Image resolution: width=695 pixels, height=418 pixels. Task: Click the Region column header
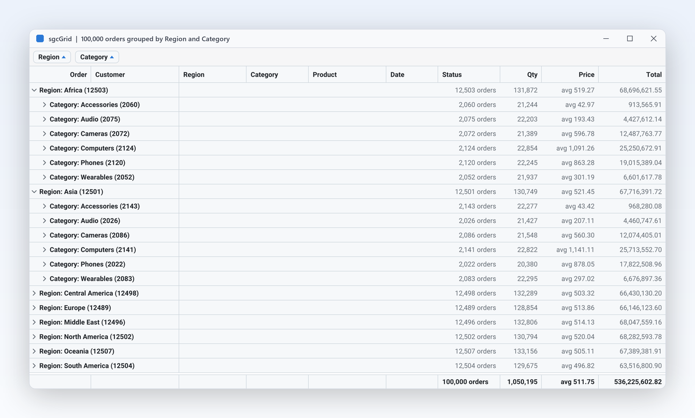click(213, 75)
